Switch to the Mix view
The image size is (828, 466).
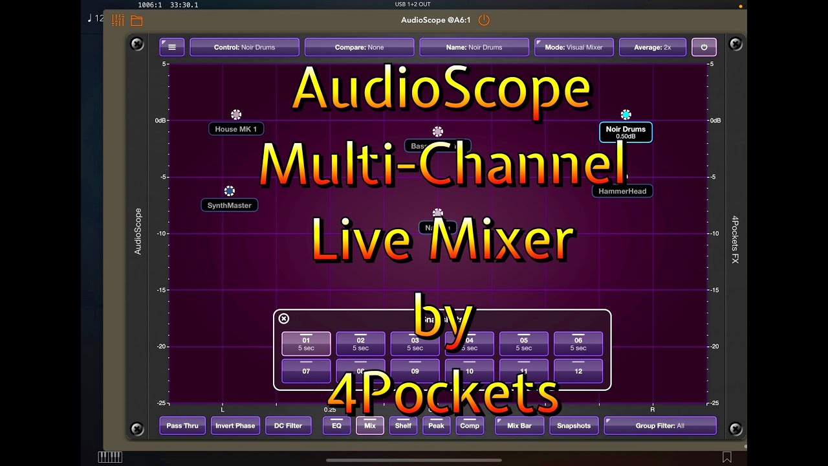[370, 426]
